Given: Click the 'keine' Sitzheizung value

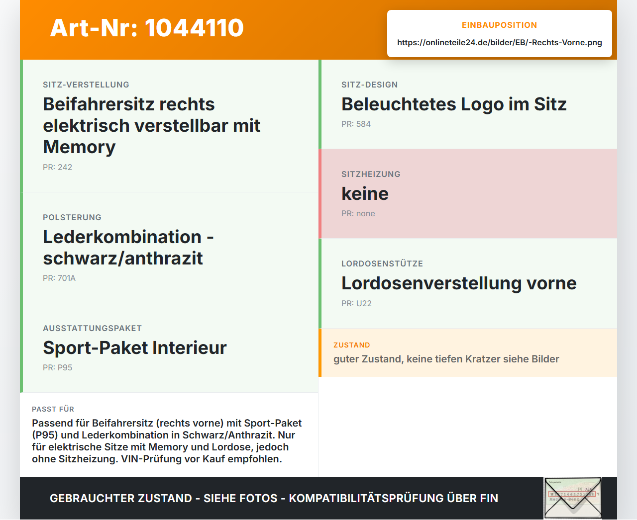Looking at the screenshot, I should pos(365,194).
